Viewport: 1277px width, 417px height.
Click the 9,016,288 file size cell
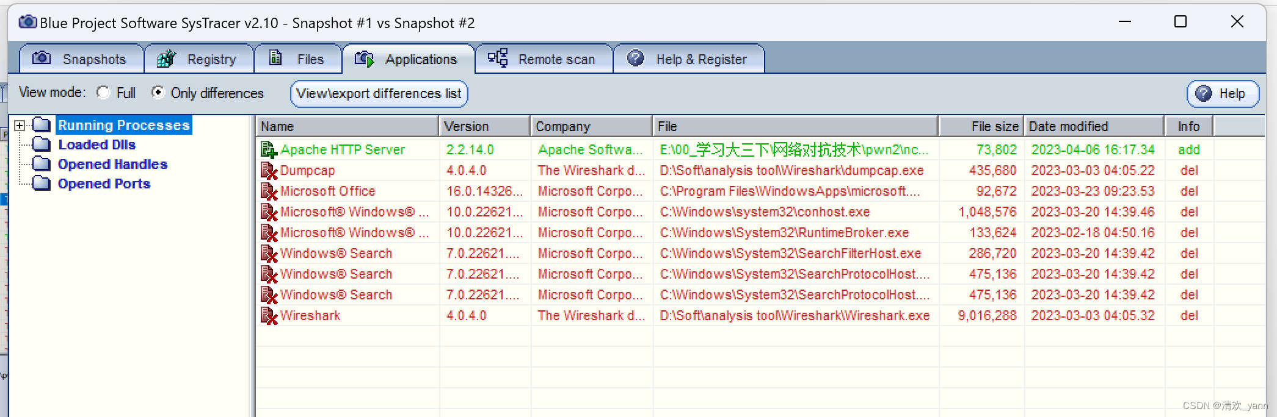click(987, 315)
